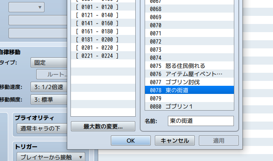Click the キャンセル button

click(175, 141)
